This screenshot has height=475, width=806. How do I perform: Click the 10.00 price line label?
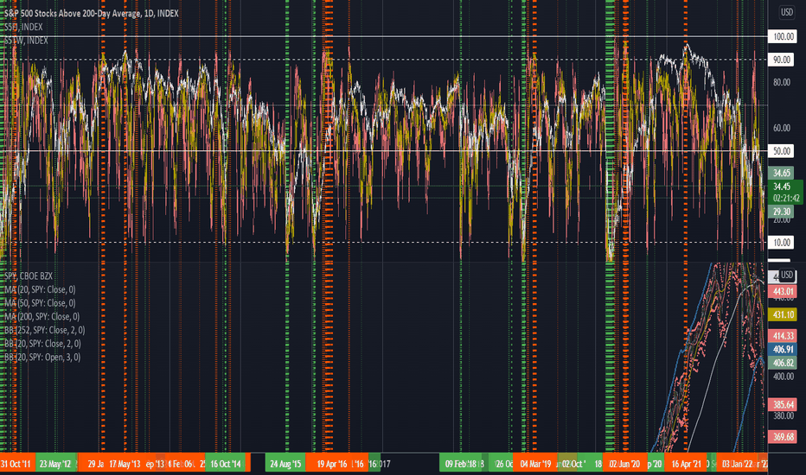pyautogui.click(x=781, y=243)
